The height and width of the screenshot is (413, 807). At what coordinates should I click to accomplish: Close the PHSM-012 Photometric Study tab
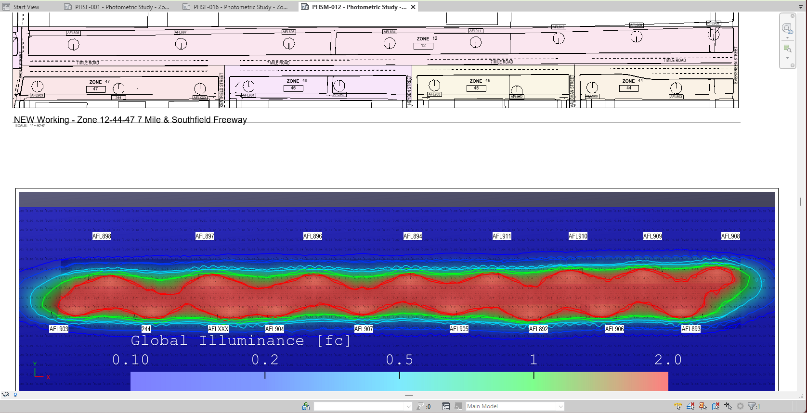(x=413, y=7)
